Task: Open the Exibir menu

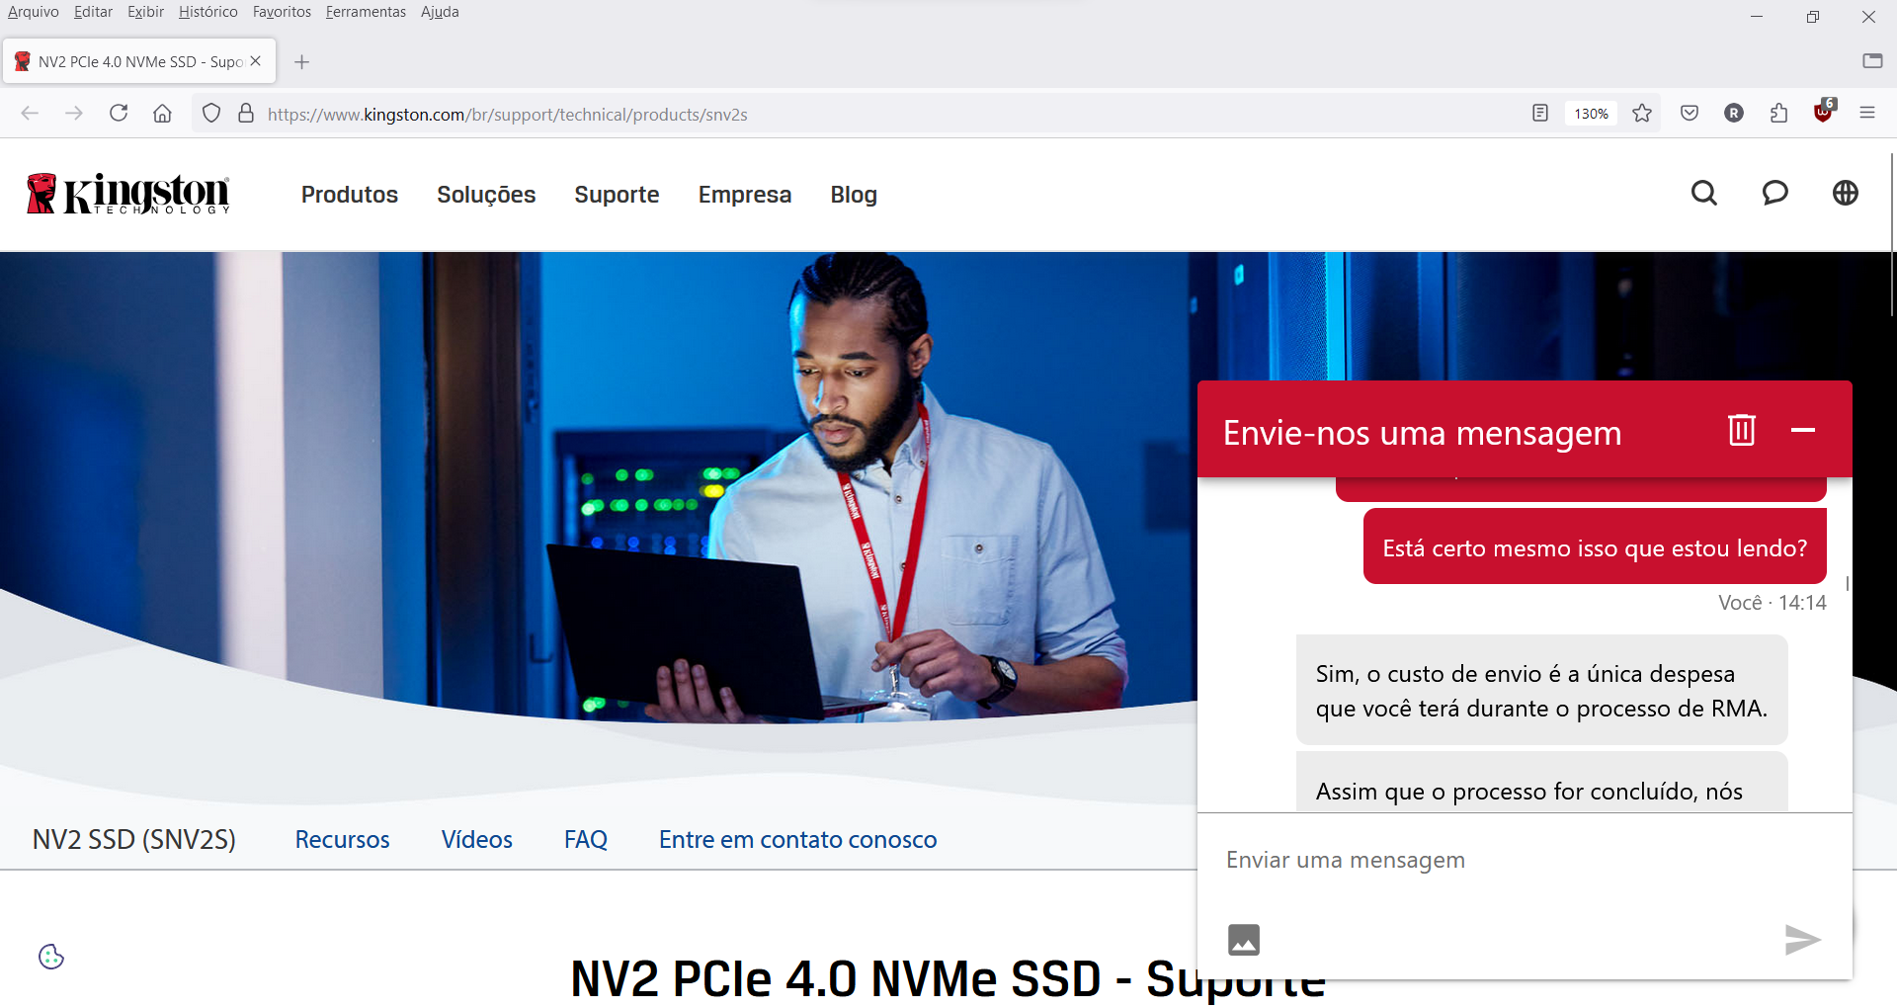Action: [145, 12]
